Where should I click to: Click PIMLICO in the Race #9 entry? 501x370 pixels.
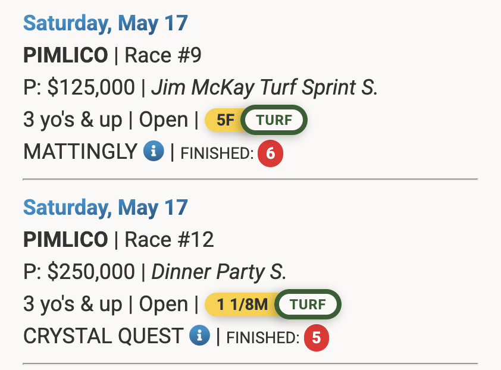65,55
